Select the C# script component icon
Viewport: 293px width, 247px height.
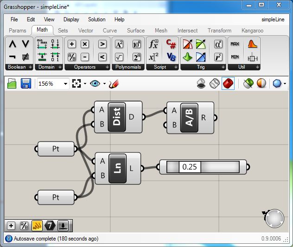click(x=171, y=44)
